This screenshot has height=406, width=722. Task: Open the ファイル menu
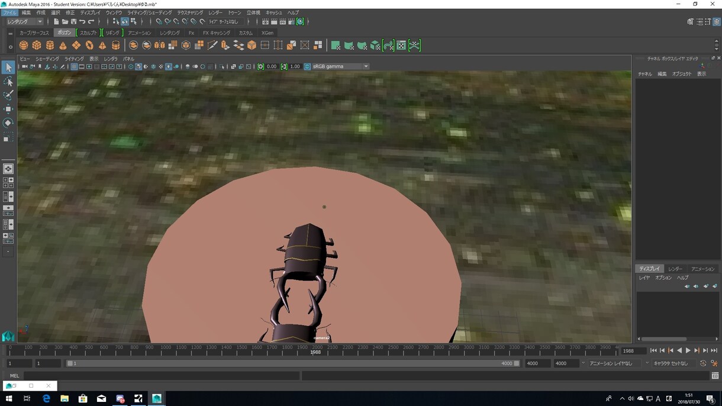tap(9, 12)
